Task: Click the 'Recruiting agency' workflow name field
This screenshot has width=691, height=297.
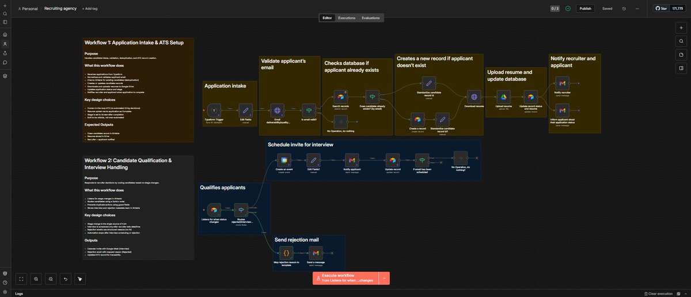Action: click(x=61, y=9)
